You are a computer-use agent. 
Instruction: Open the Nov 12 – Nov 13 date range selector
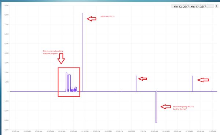[x=192, y=6]
